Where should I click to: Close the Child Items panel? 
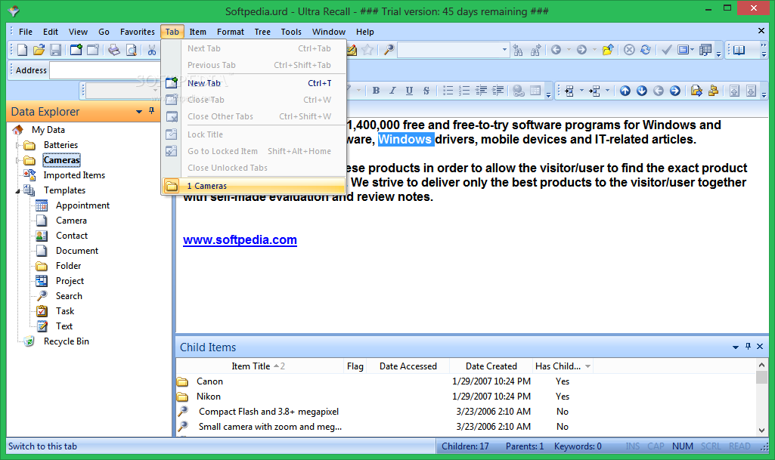point(760,347)
